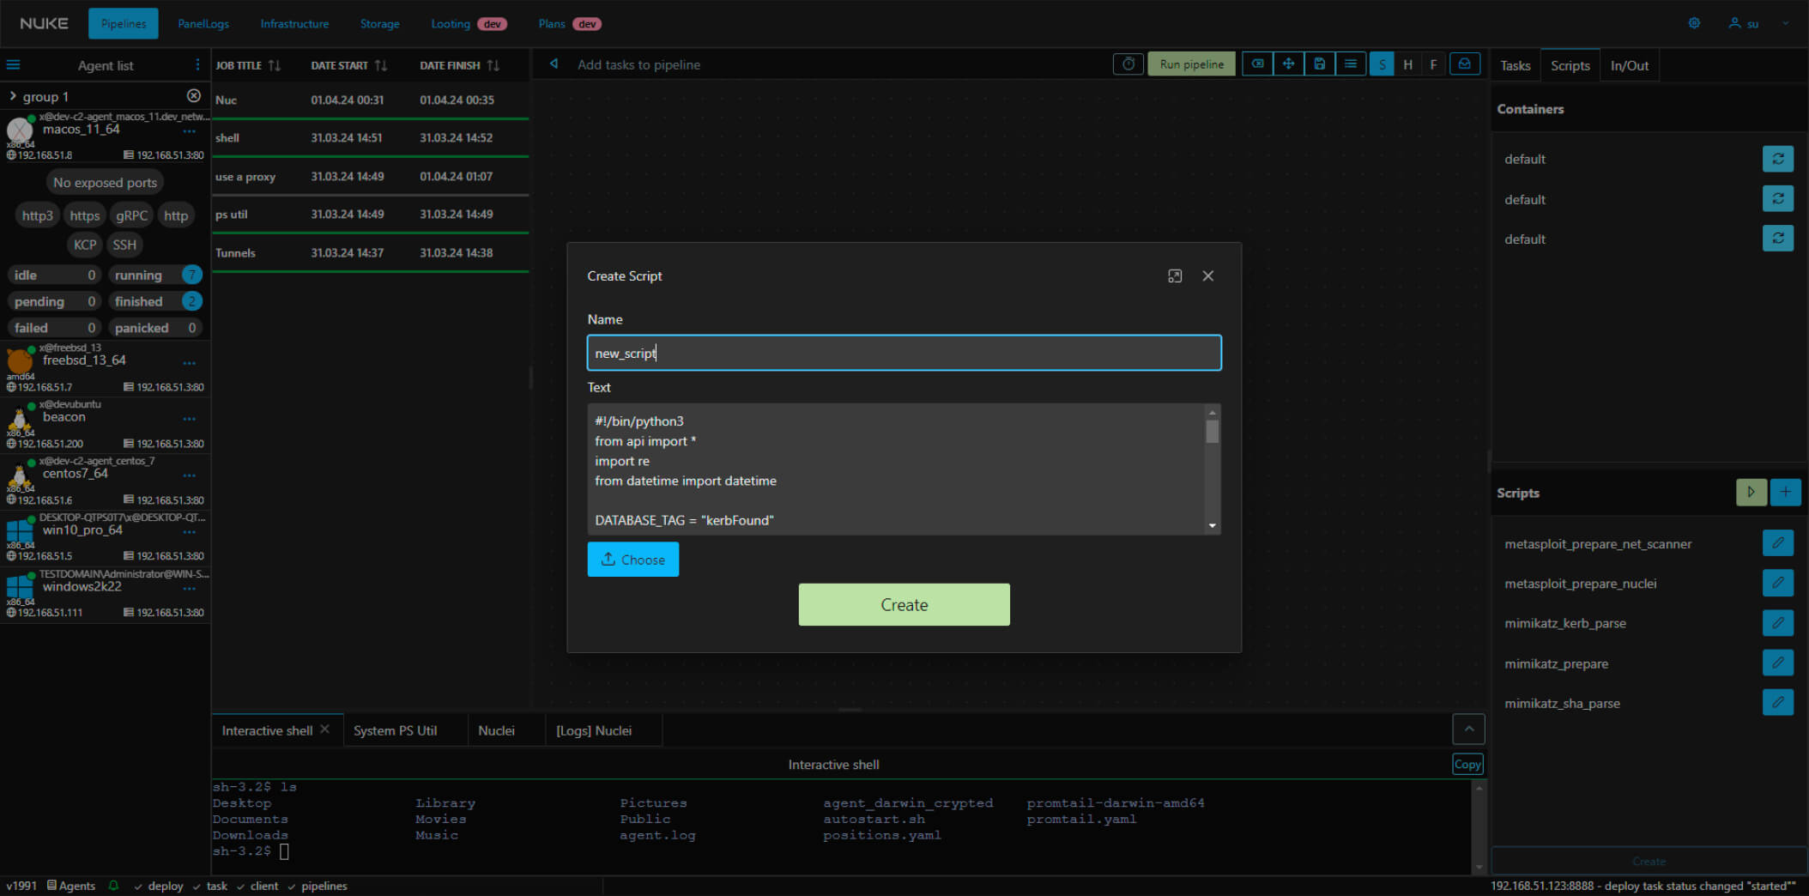Collapse the bottom panel with the chevron-up button

1468,730
